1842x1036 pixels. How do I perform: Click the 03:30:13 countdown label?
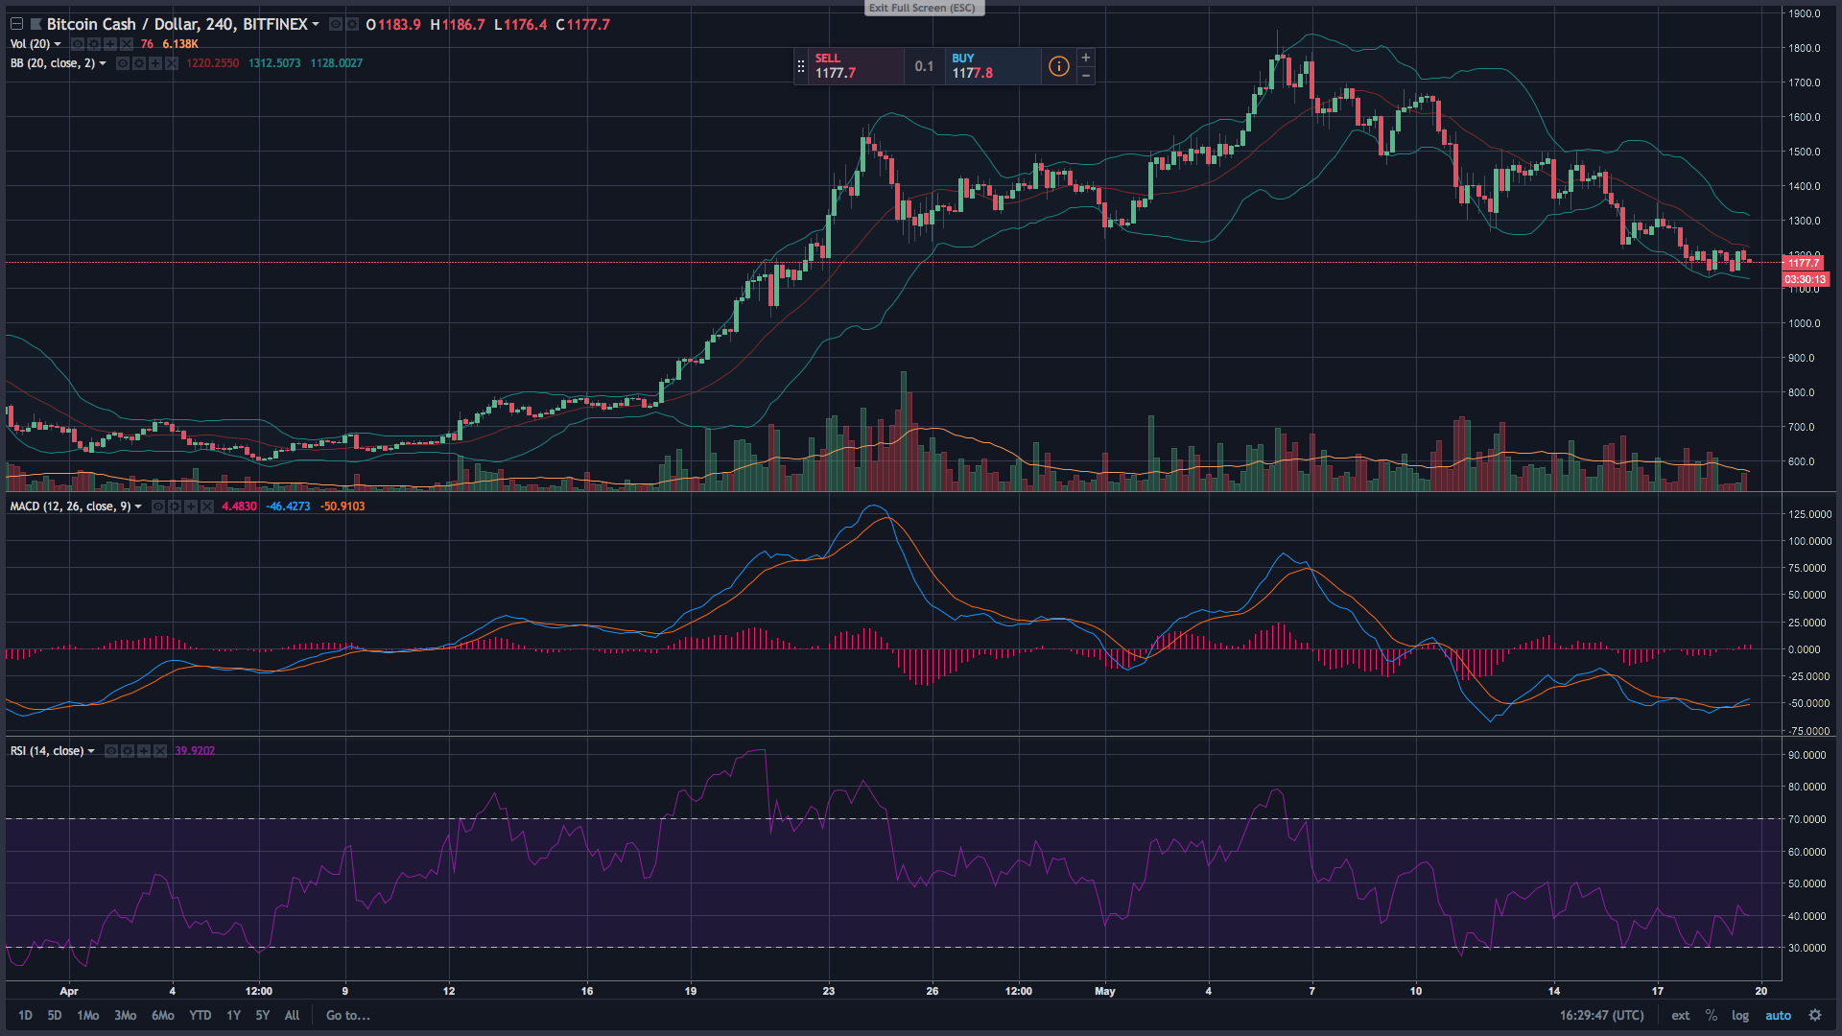point(1806,279)
